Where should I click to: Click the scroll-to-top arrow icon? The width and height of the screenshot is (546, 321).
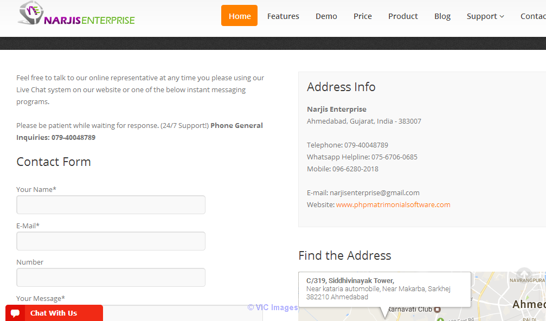[524, 274]
